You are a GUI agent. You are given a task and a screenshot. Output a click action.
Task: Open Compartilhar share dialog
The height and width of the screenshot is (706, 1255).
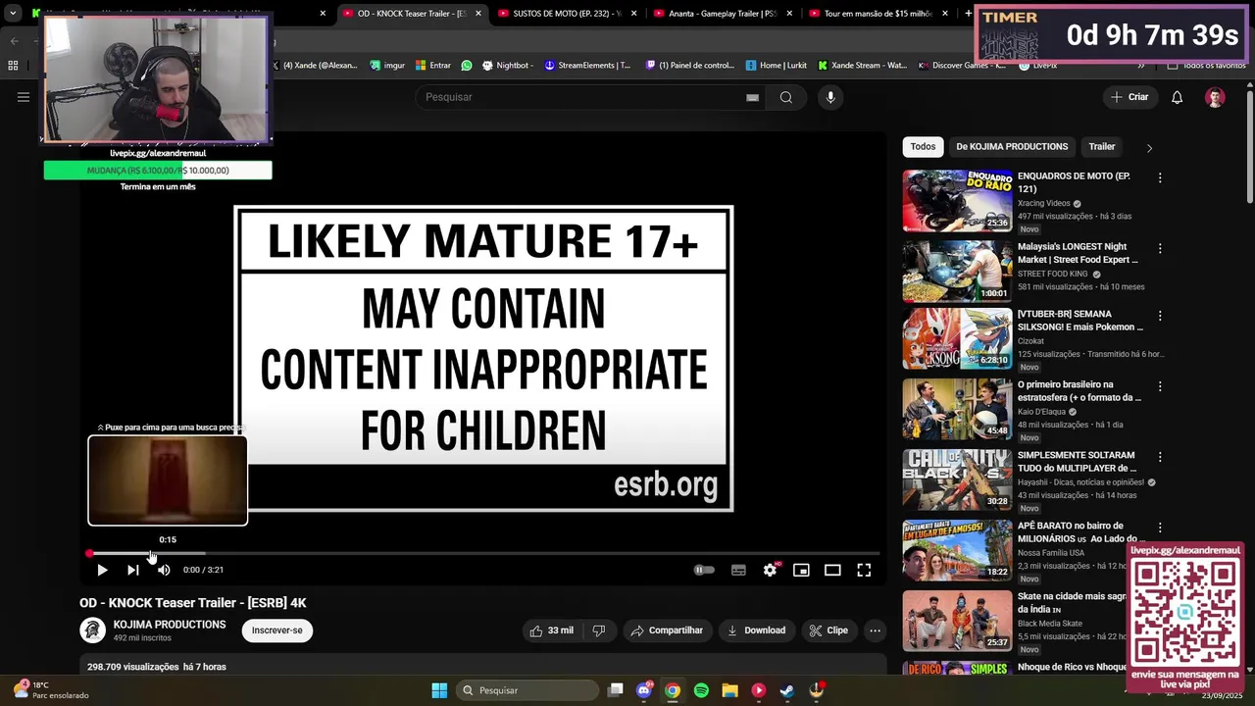point(667,630)
